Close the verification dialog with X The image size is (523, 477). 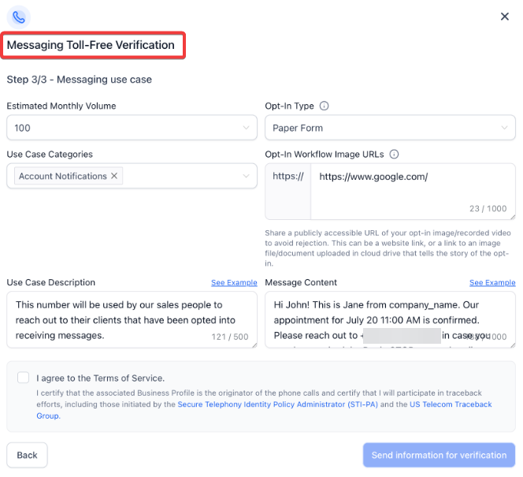[505, 17]
